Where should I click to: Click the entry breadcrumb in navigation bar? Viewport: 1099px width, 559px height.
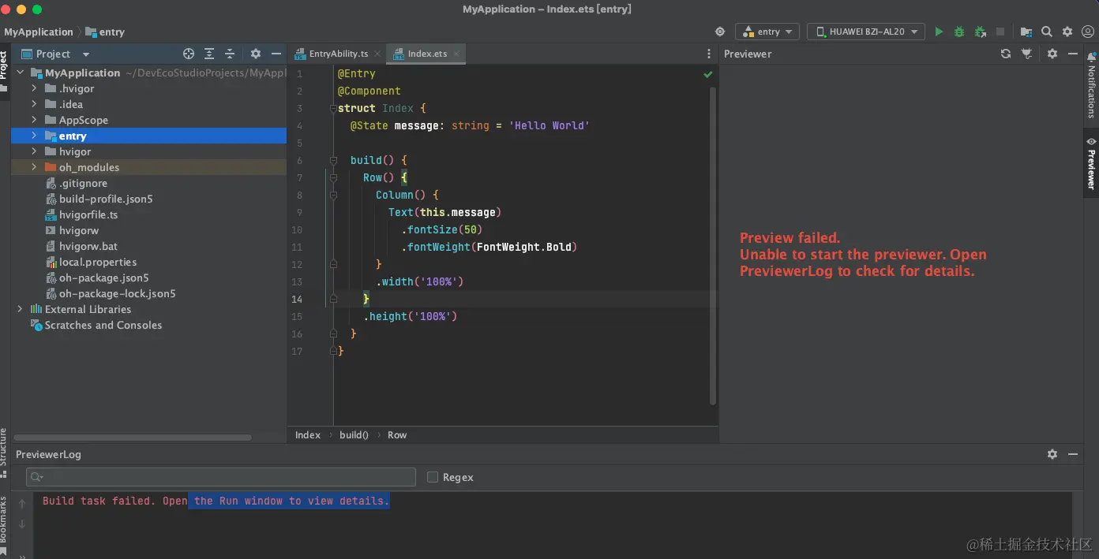click(x=105, y=32)
